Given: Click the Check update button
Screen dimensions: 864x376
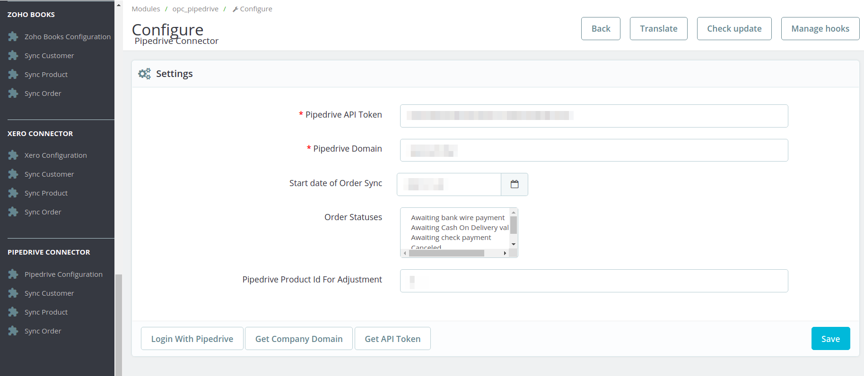Looking at the screenshot, I should tap(734, 28).
